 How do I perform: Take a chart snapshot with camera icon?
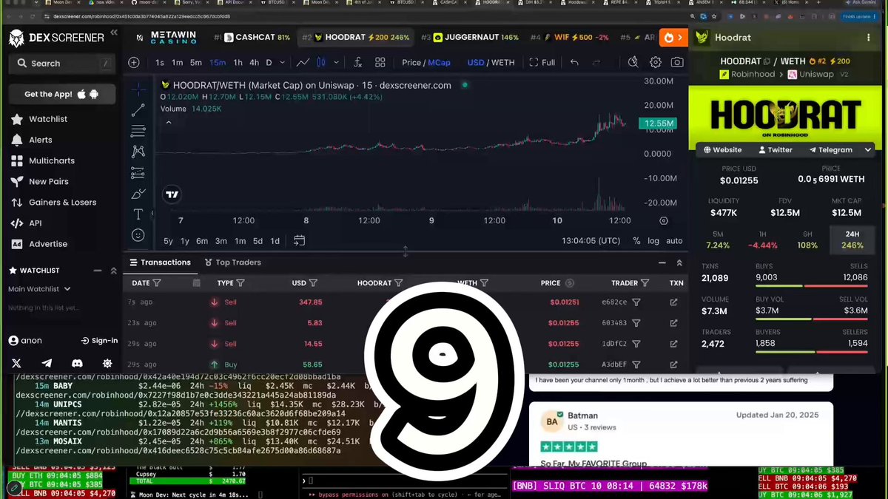(x=677, y=63)
